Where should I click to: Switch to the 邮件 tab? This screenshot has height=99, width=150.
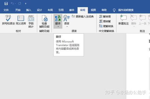tap(72, 10)
